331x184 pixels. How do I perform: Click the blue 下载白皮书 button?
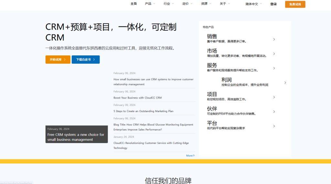pyautogui.click(x=85, y=60)
